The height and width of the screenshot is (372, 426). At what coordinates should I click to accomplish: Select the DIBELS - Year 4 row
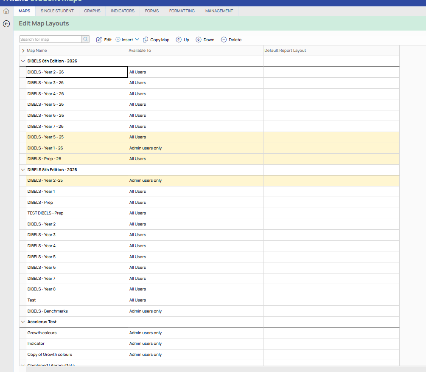[x=209, y=246]
